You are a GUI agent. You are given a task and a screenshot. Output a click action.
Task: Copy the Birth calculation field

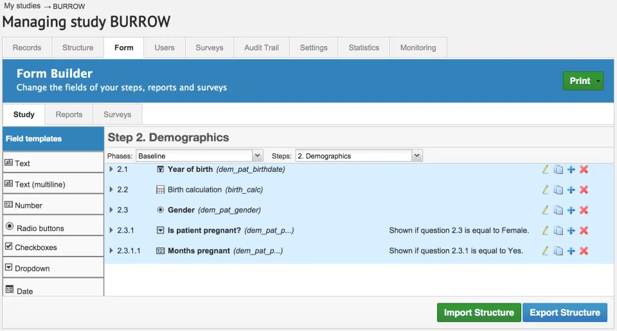(558, 190)
